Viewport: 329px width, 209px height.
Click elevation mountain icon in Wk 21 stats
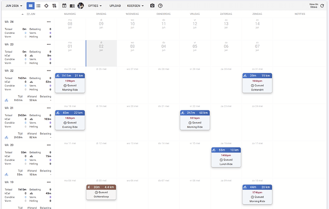31,119
